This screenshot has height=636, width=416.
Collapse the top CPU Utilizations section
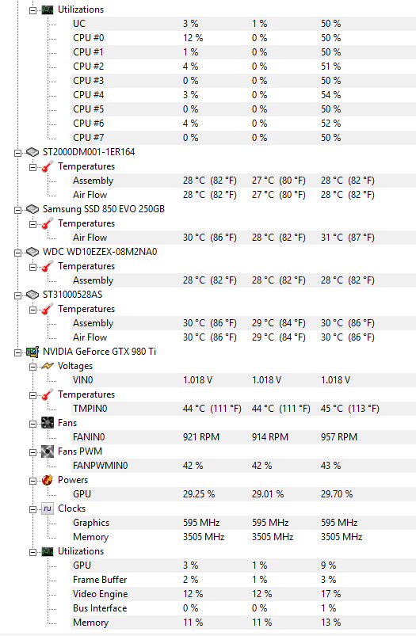[x=32, y=10]
